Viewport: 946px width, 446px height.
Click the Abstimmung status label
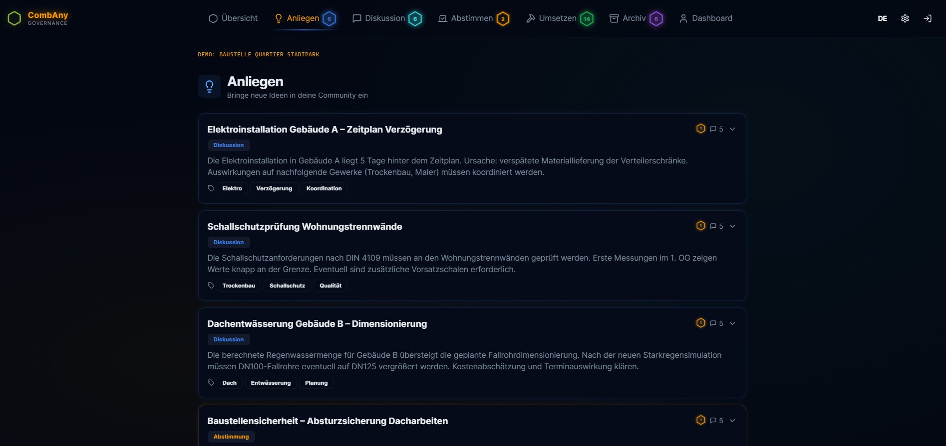coord(231,437)
